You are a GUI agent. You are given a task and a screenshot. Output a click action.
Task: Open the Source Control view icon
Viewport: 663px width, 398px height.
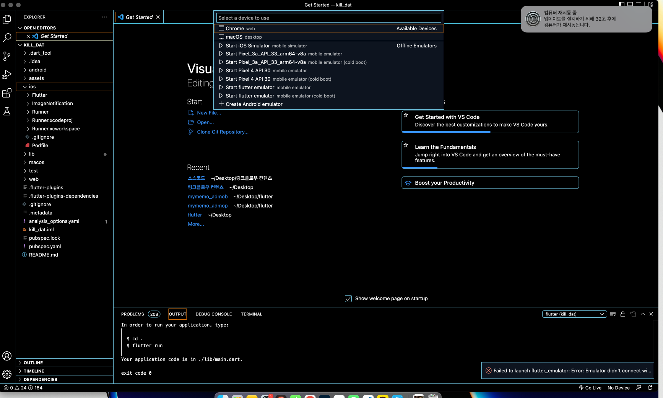(x=7, y=56)
